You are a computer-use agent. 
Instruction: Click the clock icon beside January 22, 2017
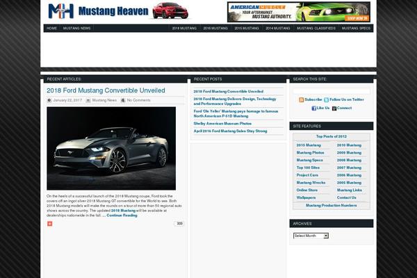[x=49, y=100]
